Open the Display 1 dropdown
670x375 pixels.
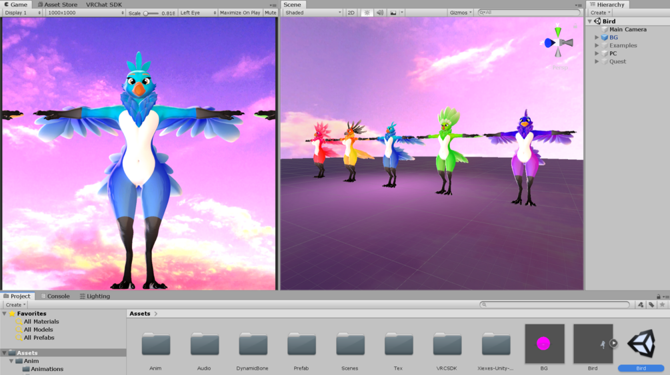[x=23, y=13]
